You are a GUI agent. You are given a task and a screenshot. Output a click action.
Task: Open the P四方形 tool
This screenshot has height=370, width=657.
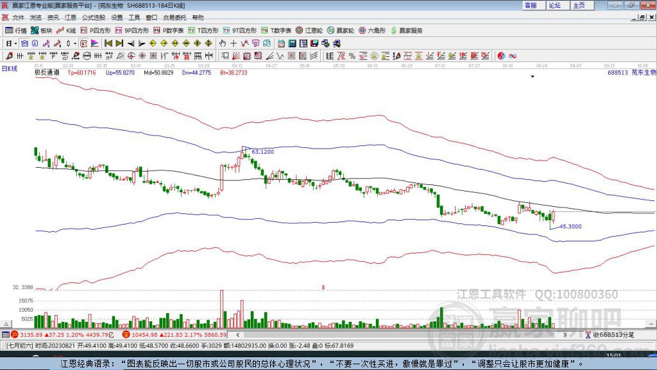pyautogui.click(x=96, y=31)
